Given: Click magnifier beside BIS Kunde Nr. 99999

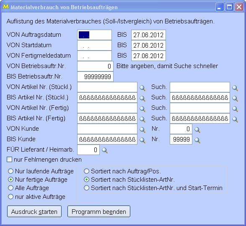Looking at the screenshot, I should point(197,140).
